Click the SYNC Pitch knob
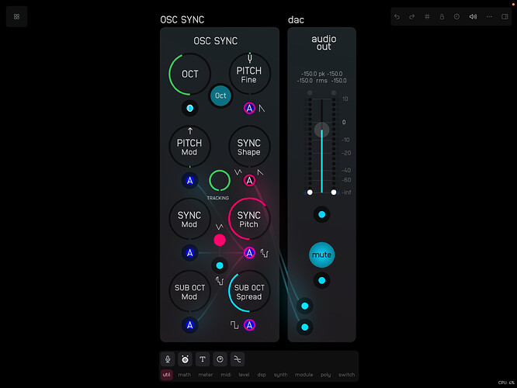The image size is (517, 388). [x=249, y=220]
